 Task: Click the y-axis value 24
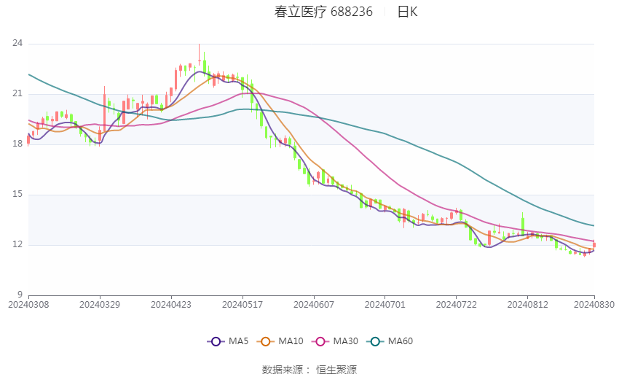(x=17, y=43)
